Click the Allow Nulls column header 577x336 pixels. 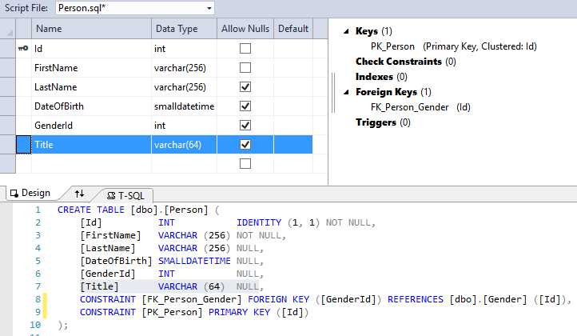point(245,29)
